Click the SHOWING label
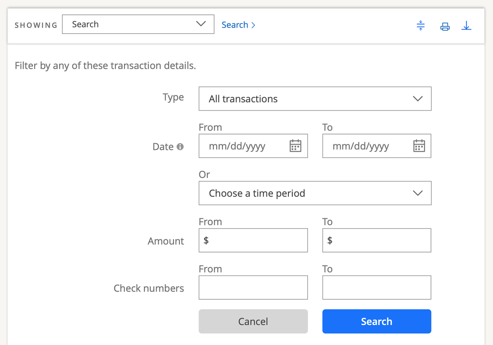This screenshot has height=345, width=493. pyautogui.click(x=36, y=25)
